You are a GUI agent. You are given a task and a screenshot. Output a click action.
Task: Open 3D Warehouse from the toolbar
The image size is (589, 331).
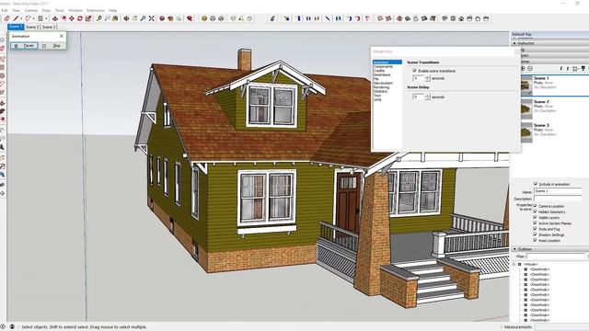[x=162, y=18]
